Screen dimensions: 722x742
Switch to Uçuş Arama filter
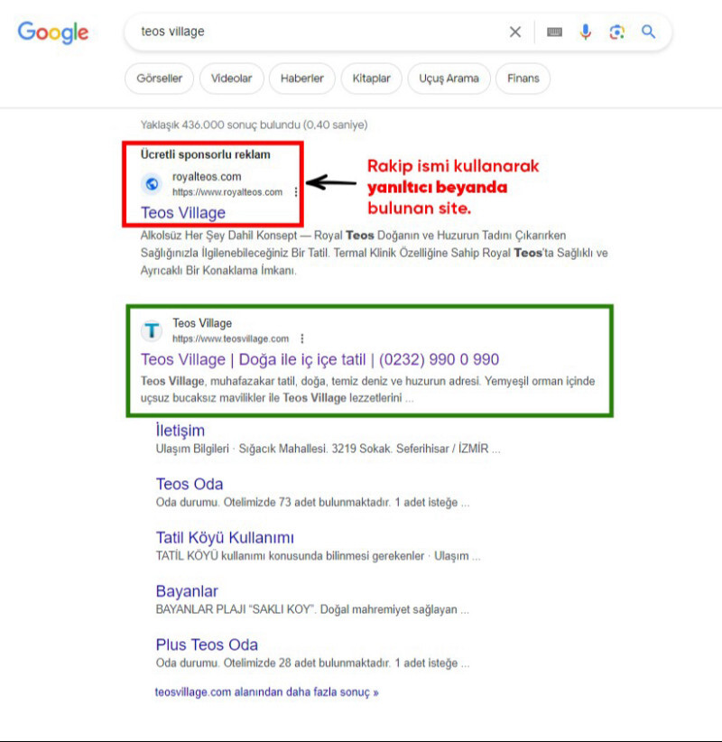(x=449, y=78)
